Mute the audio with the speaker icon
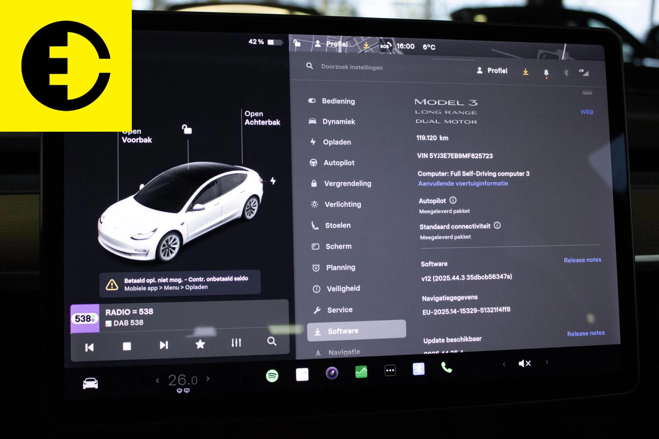 click(x=524, y=363)
